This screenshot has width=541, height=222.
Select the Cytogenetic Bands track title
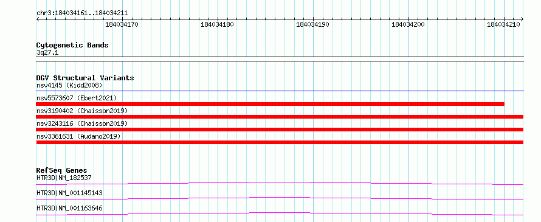[x=72, y=45]
